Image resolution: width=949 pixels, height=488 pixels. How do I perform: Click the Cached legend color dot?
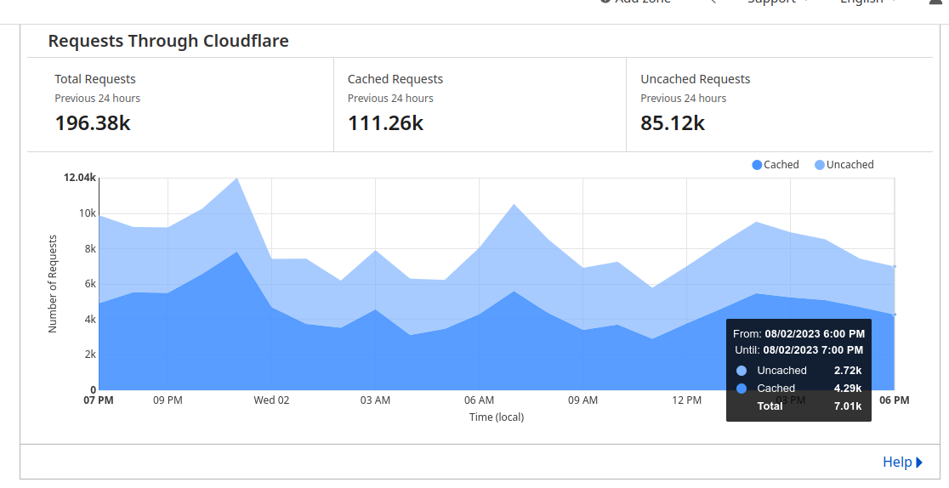click(757, 165)
